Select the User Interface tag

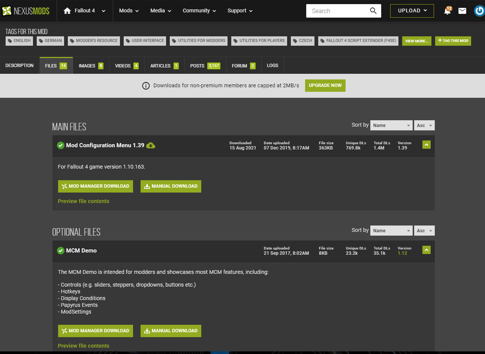pyautogui.click(x=145, y=41)
